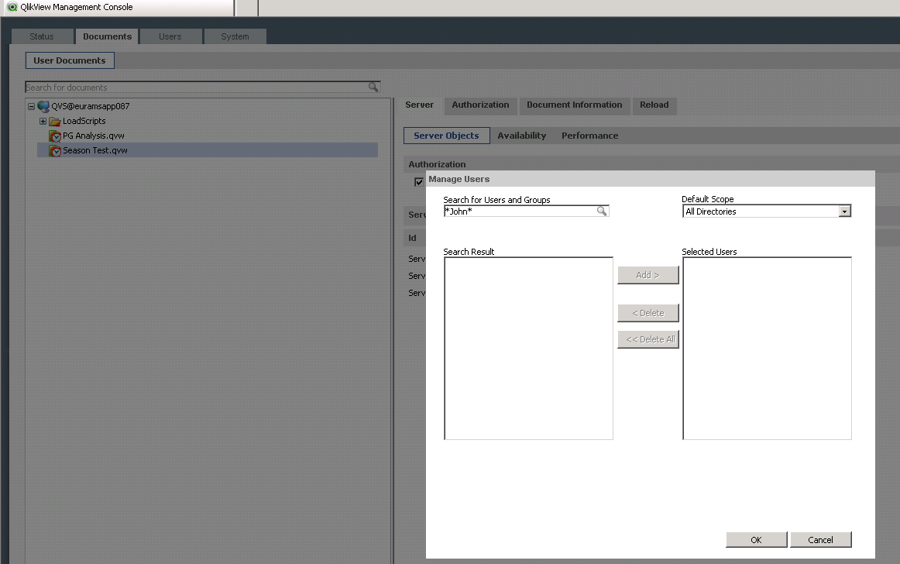Toggle the Authorization checkbox behind dialog

tap(419, 182)
